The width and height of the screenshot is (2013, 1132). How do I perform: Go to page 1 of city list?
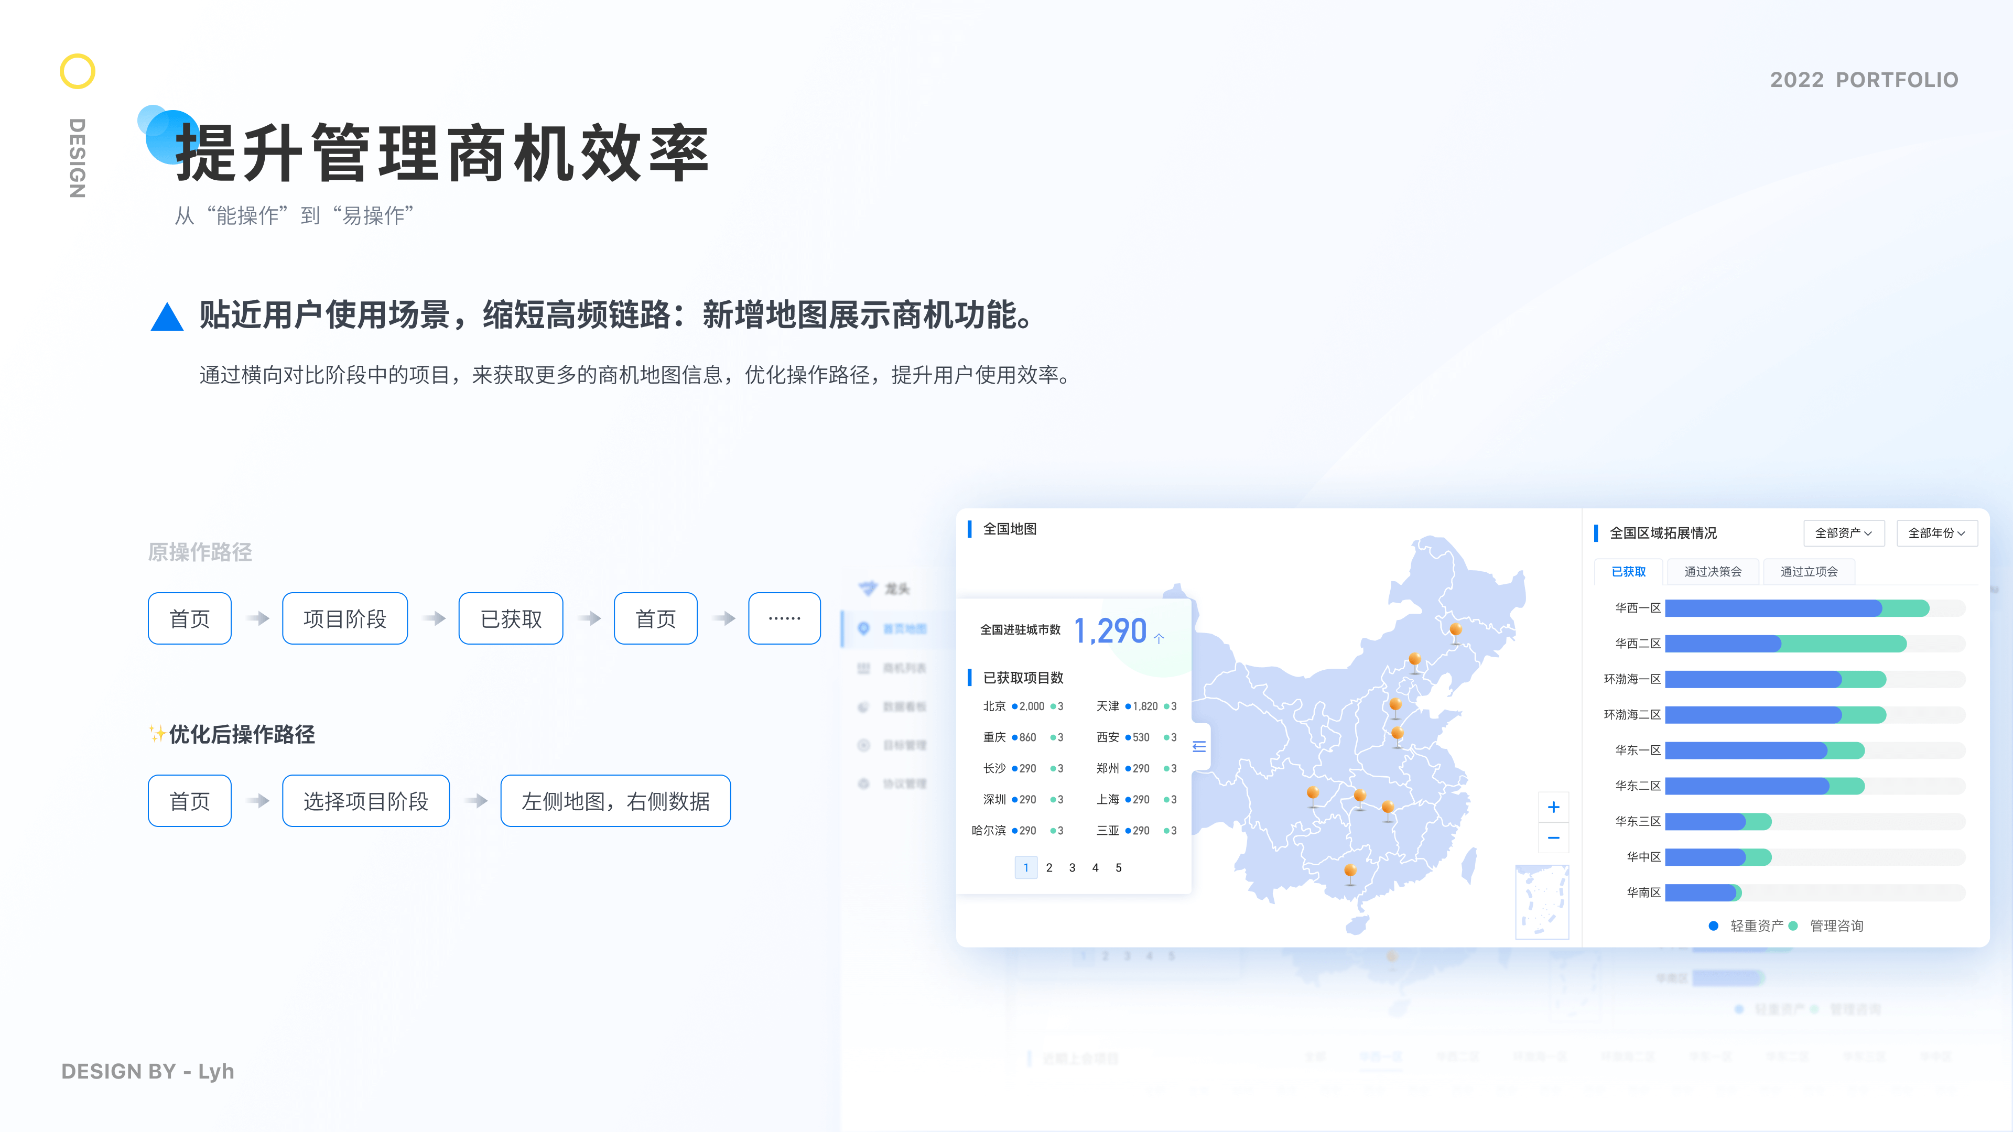point(1026,867)
